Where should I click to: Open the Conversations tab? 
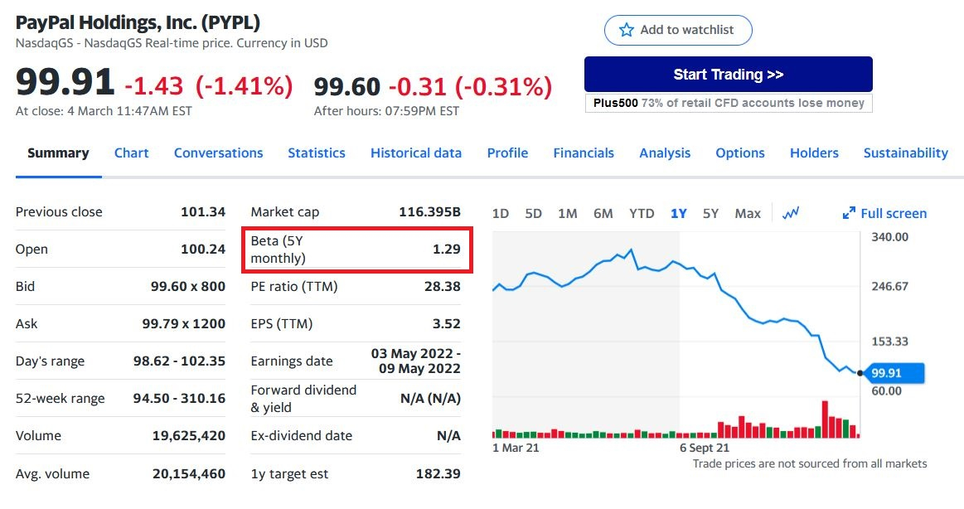[218, 153]
